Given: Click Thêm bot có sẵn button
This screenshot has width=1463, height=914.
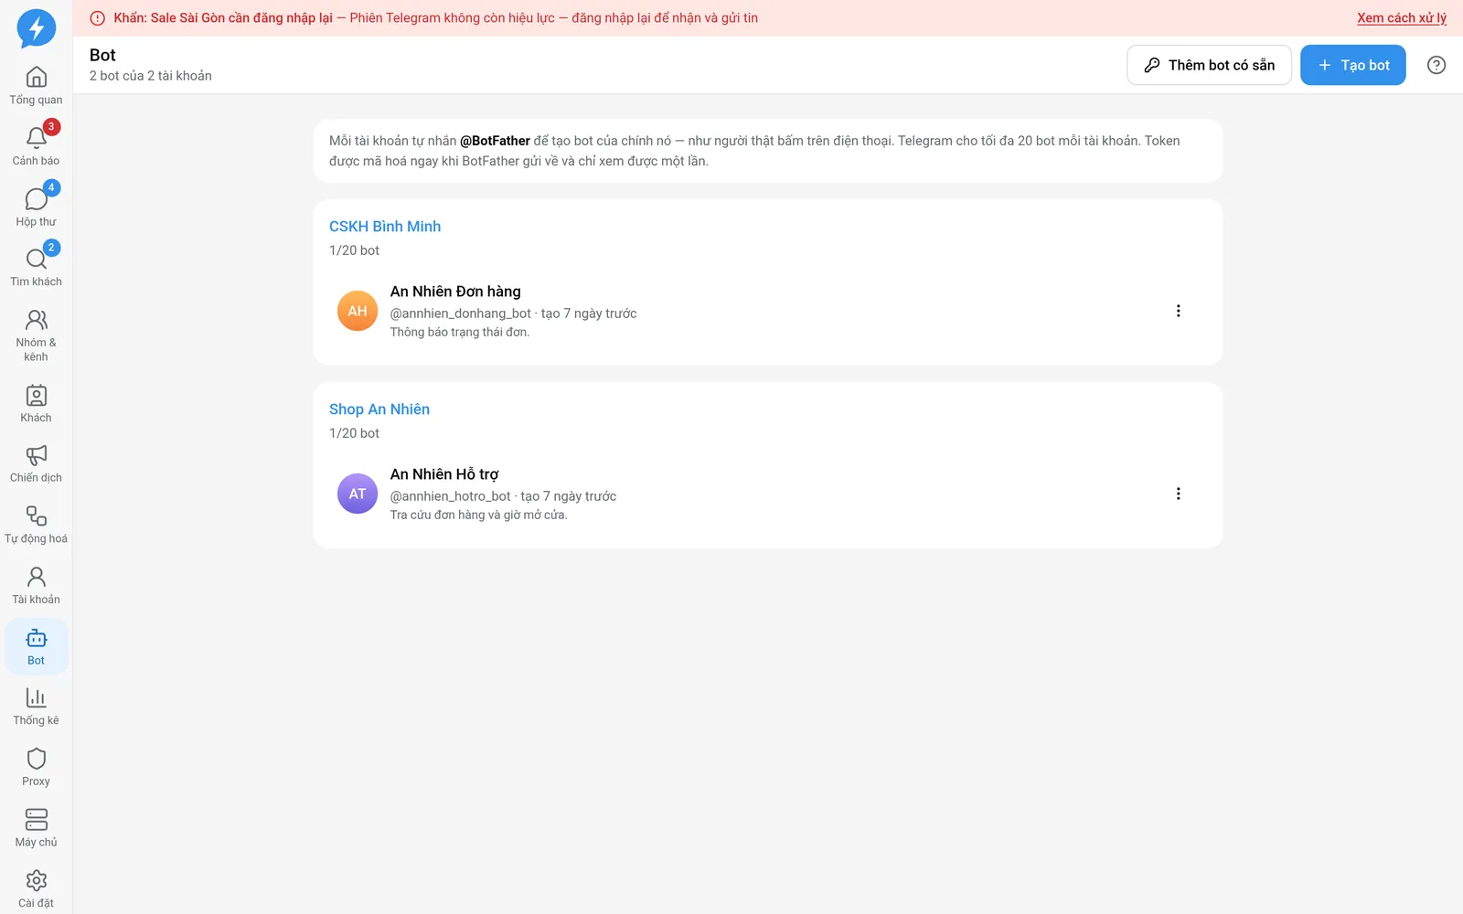Looking at the screenshot, I should pos(1209,65).
